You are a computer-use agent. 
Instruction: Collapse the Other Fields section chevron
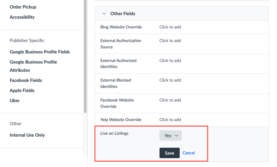point(104,14)
